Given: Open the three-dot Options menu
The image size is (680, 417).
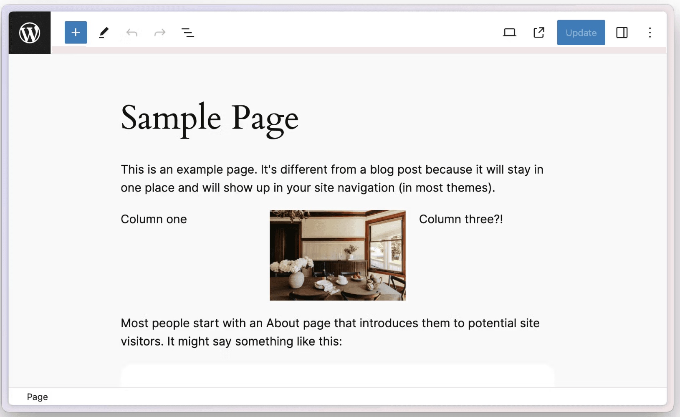Looking at the screenshot, I should coord(650,33).
